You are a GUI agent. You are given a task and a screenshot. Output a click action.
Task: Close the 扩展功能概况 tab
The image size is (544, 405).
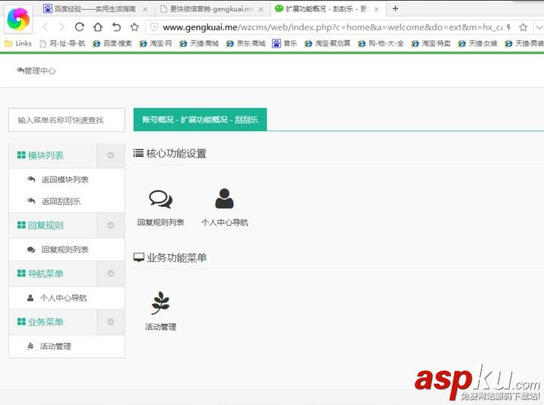(376, 9)
